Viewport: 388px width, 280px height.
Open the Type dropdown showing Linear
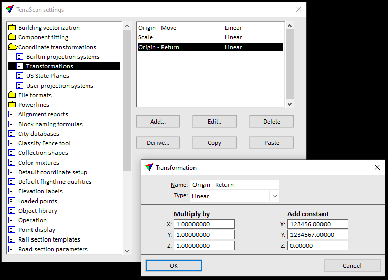coord(274,196)
